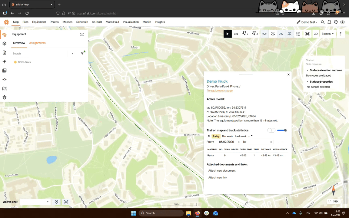Open the Mass Haul menu
This screenshot has height=218, width=349.
pos(112,22)
